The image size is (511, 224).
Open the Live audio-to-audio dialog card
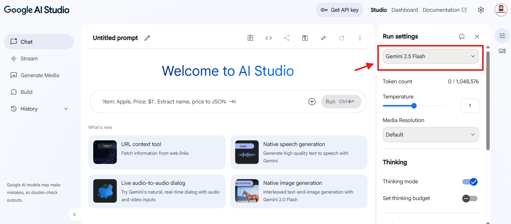[157, 191]
